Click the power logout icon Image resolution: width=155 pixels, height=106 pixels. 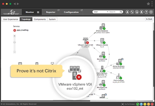point(151,12)
